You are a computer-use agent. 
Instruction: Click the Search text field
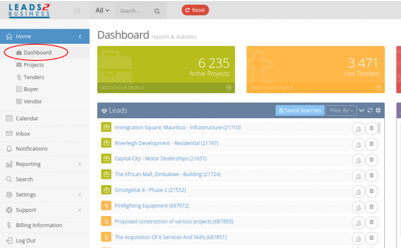(x=134, y=11)
